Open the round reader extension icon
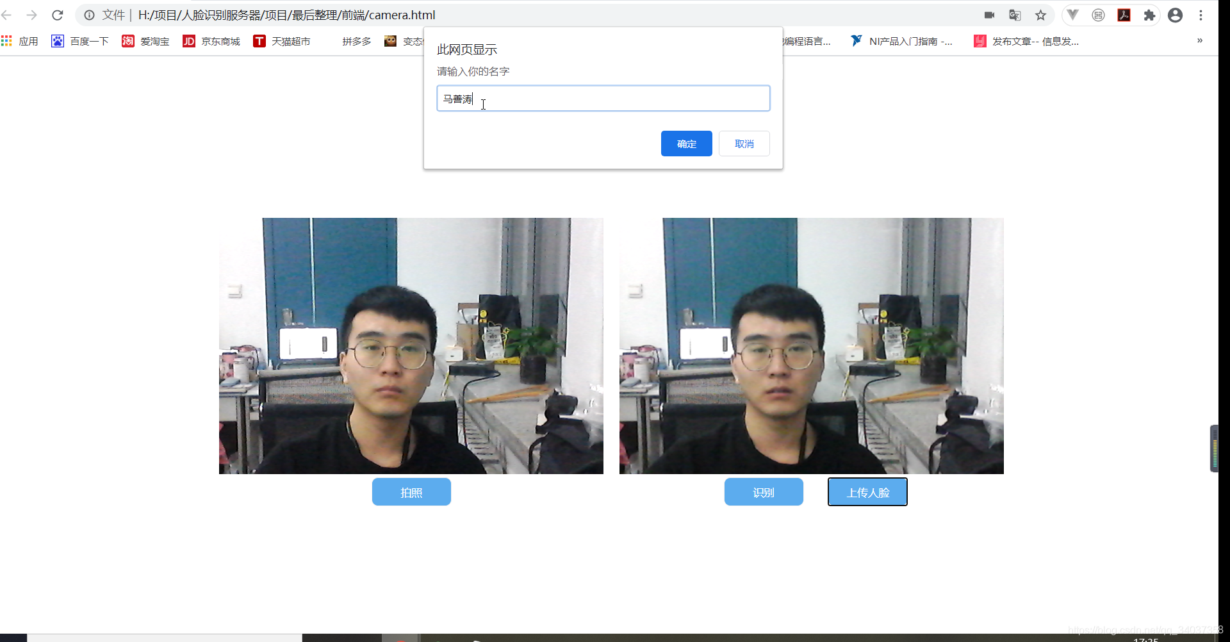Screen dimensions: 1230x642 (1098, 15)
